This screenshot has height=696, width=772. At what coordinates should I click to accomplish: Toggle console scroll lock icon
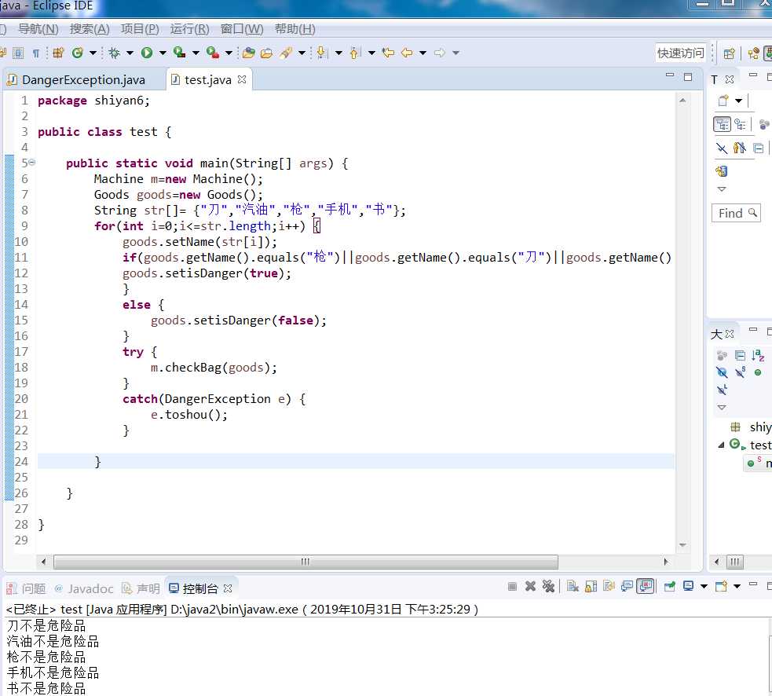(x=591, y=586)
